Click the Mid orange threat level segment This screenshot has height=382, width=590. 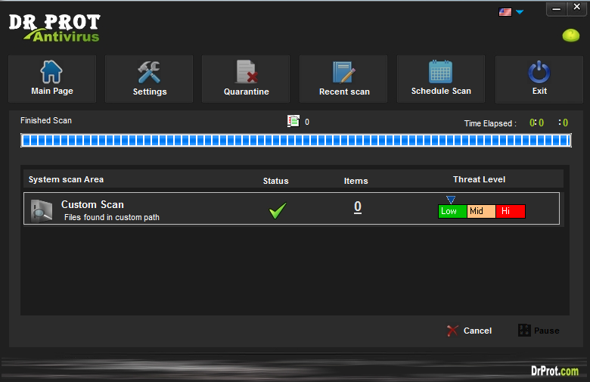coord(481,211)
